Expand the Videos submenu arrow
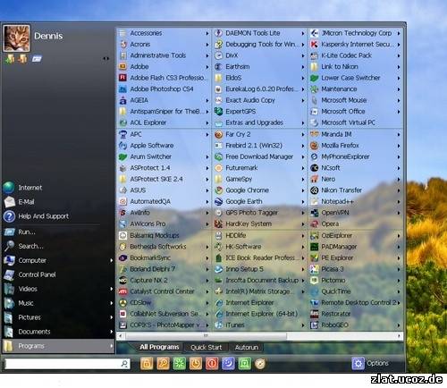The width and height of the screenshot is (447, 388). pos(112,289)
